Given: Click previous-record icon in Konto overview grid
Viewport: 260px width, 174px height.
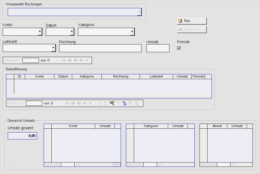Looking at the screenshot, I should click(x=118, y=165).
